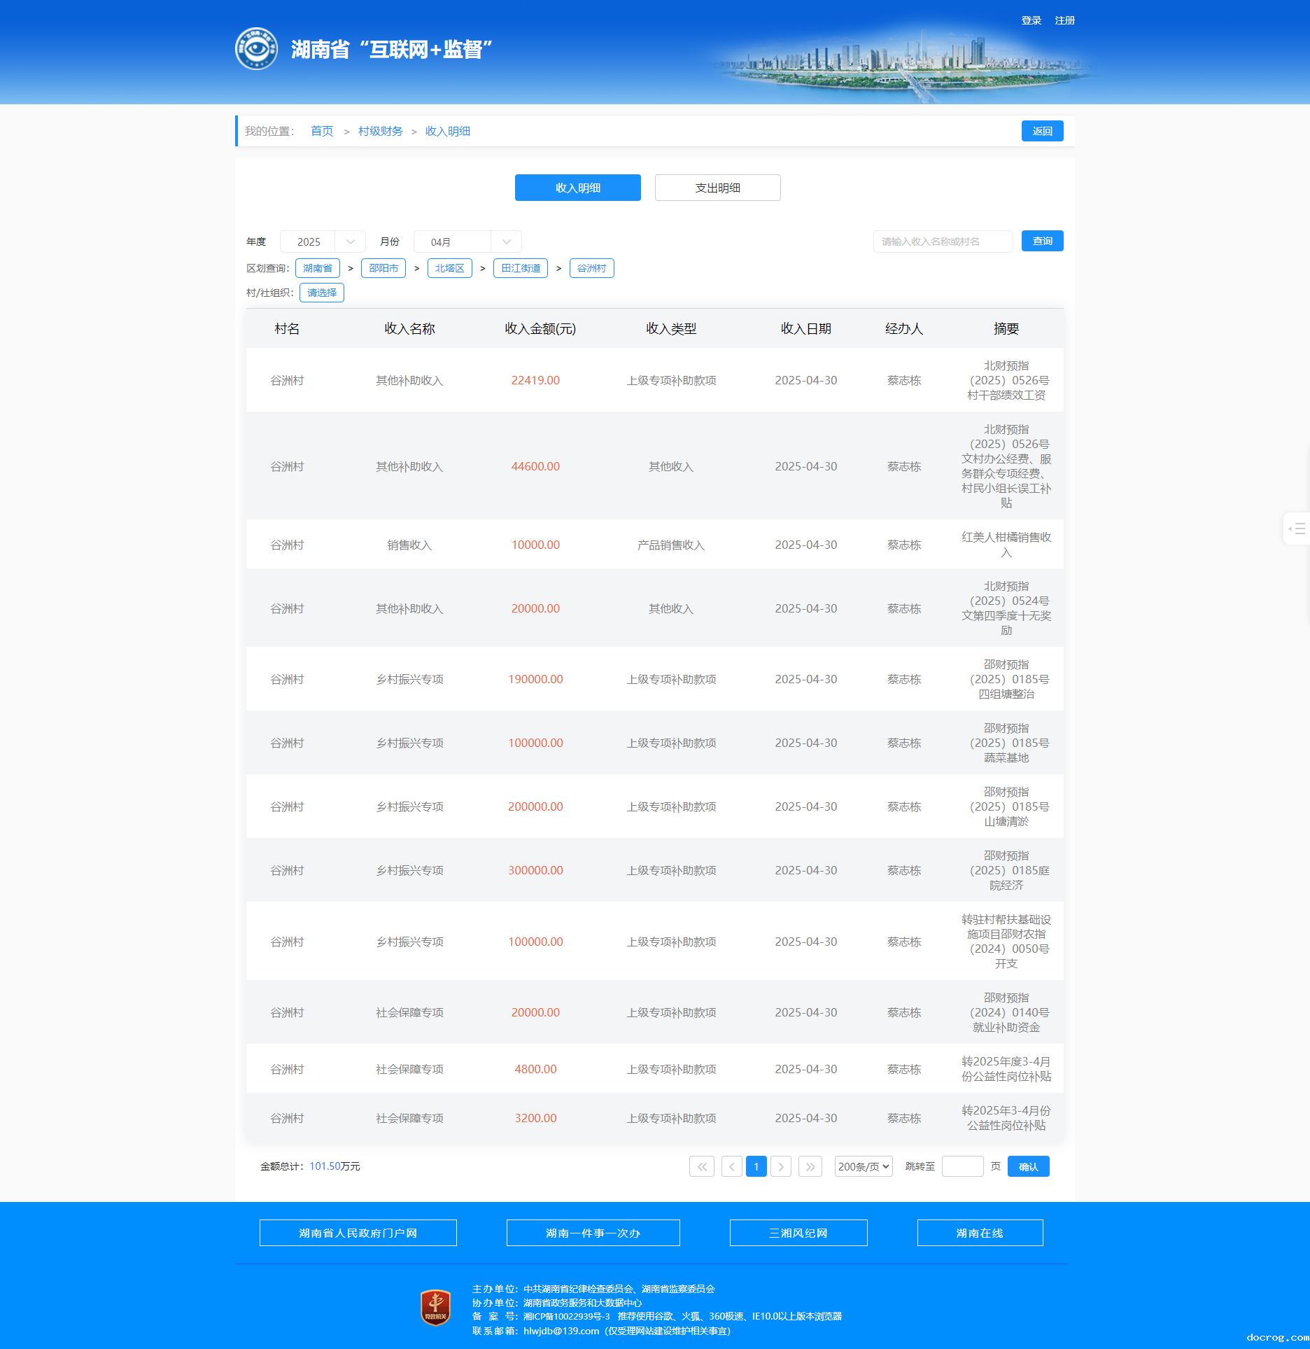
Task: Go to the first page arrow
Action: coord(701,1166)
